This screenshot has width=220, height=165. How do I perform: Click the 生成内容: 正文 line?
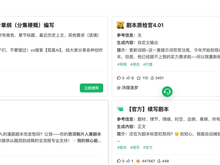(131, 127)
